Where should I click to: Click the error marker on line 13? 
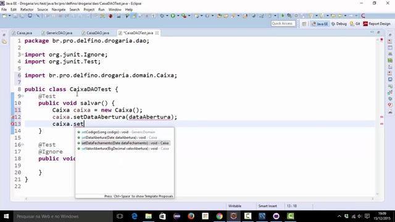tap(12, 124)
